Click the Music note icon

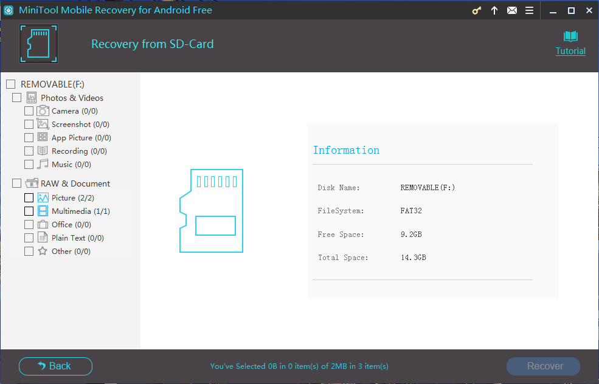43,164
